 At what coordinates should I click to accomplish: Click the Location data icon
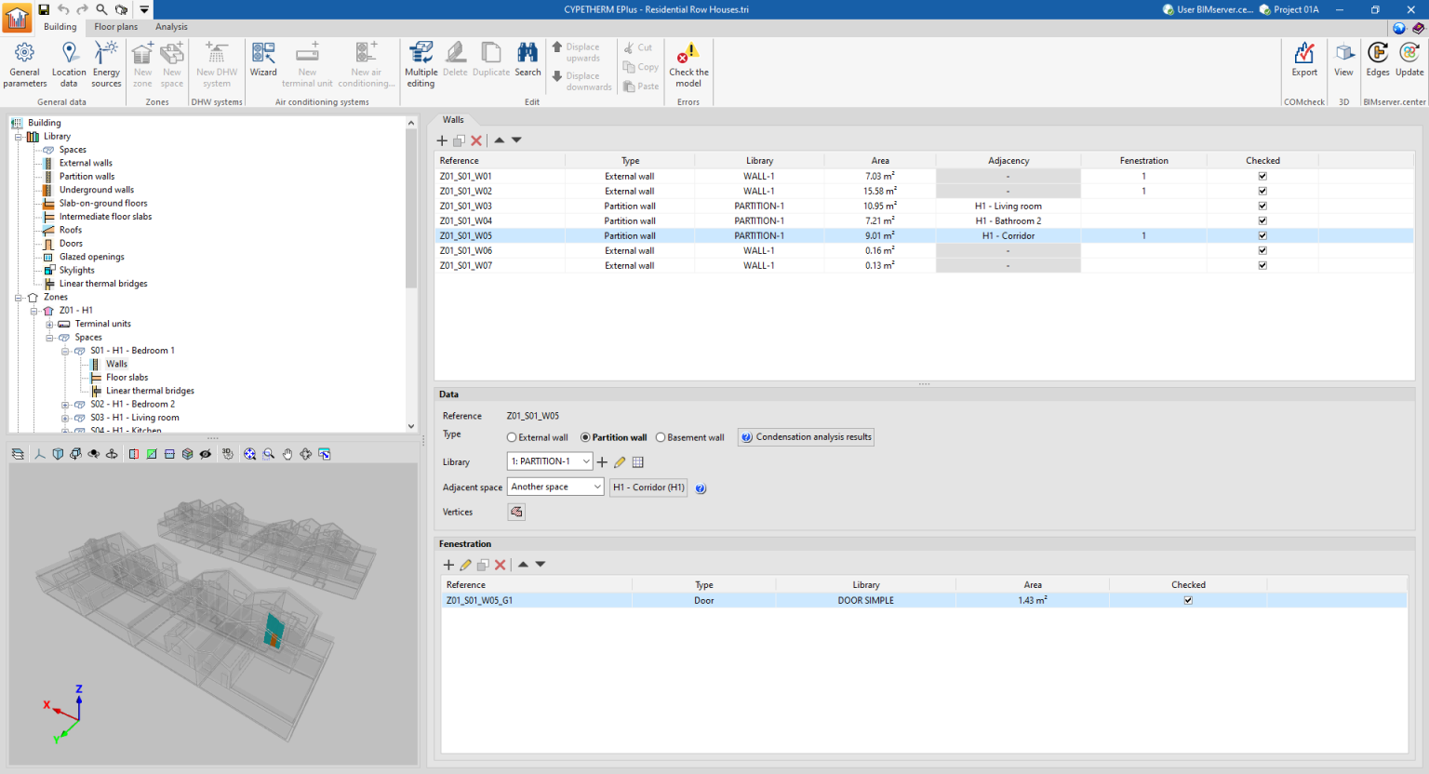(69, 63)
